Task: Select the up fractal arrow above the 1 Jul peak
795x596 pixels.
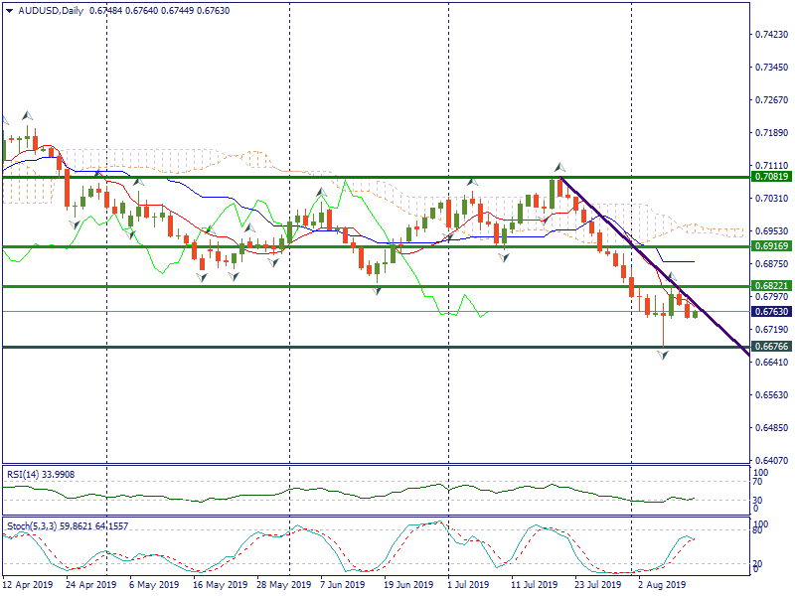Action: pyautogui.click(x=472, y=182)
